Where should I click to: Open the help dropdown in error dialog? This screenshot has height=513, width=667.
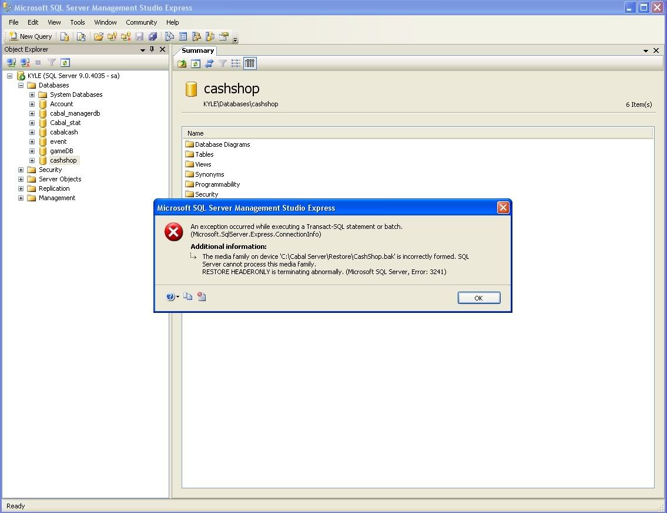(x=172, y=297)
